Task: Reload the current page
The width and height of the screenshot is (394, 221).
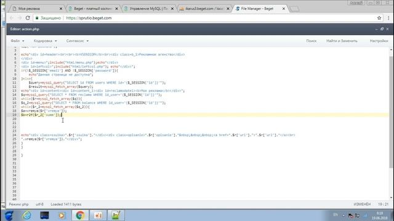Action: tap(28, 18)
